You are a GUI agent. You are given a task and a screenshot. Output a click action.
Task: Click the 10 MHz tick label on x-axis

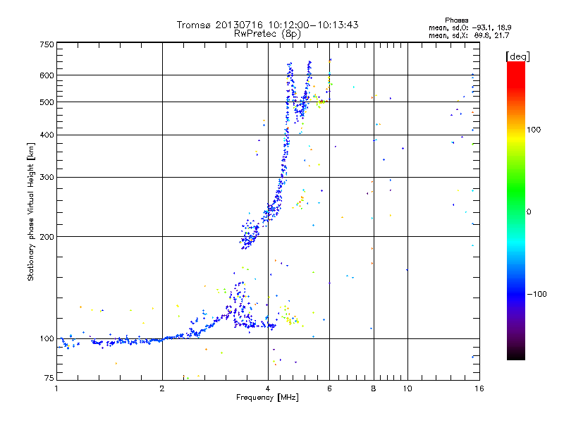(407, 388)
